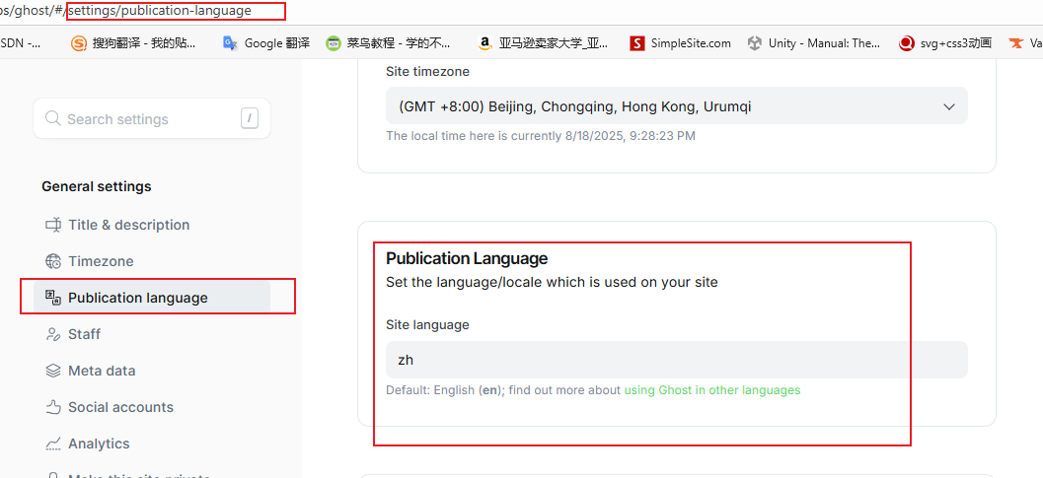Open 'using Ghost in other languages' link
The image size is (1043, 478).
(711, 390)
